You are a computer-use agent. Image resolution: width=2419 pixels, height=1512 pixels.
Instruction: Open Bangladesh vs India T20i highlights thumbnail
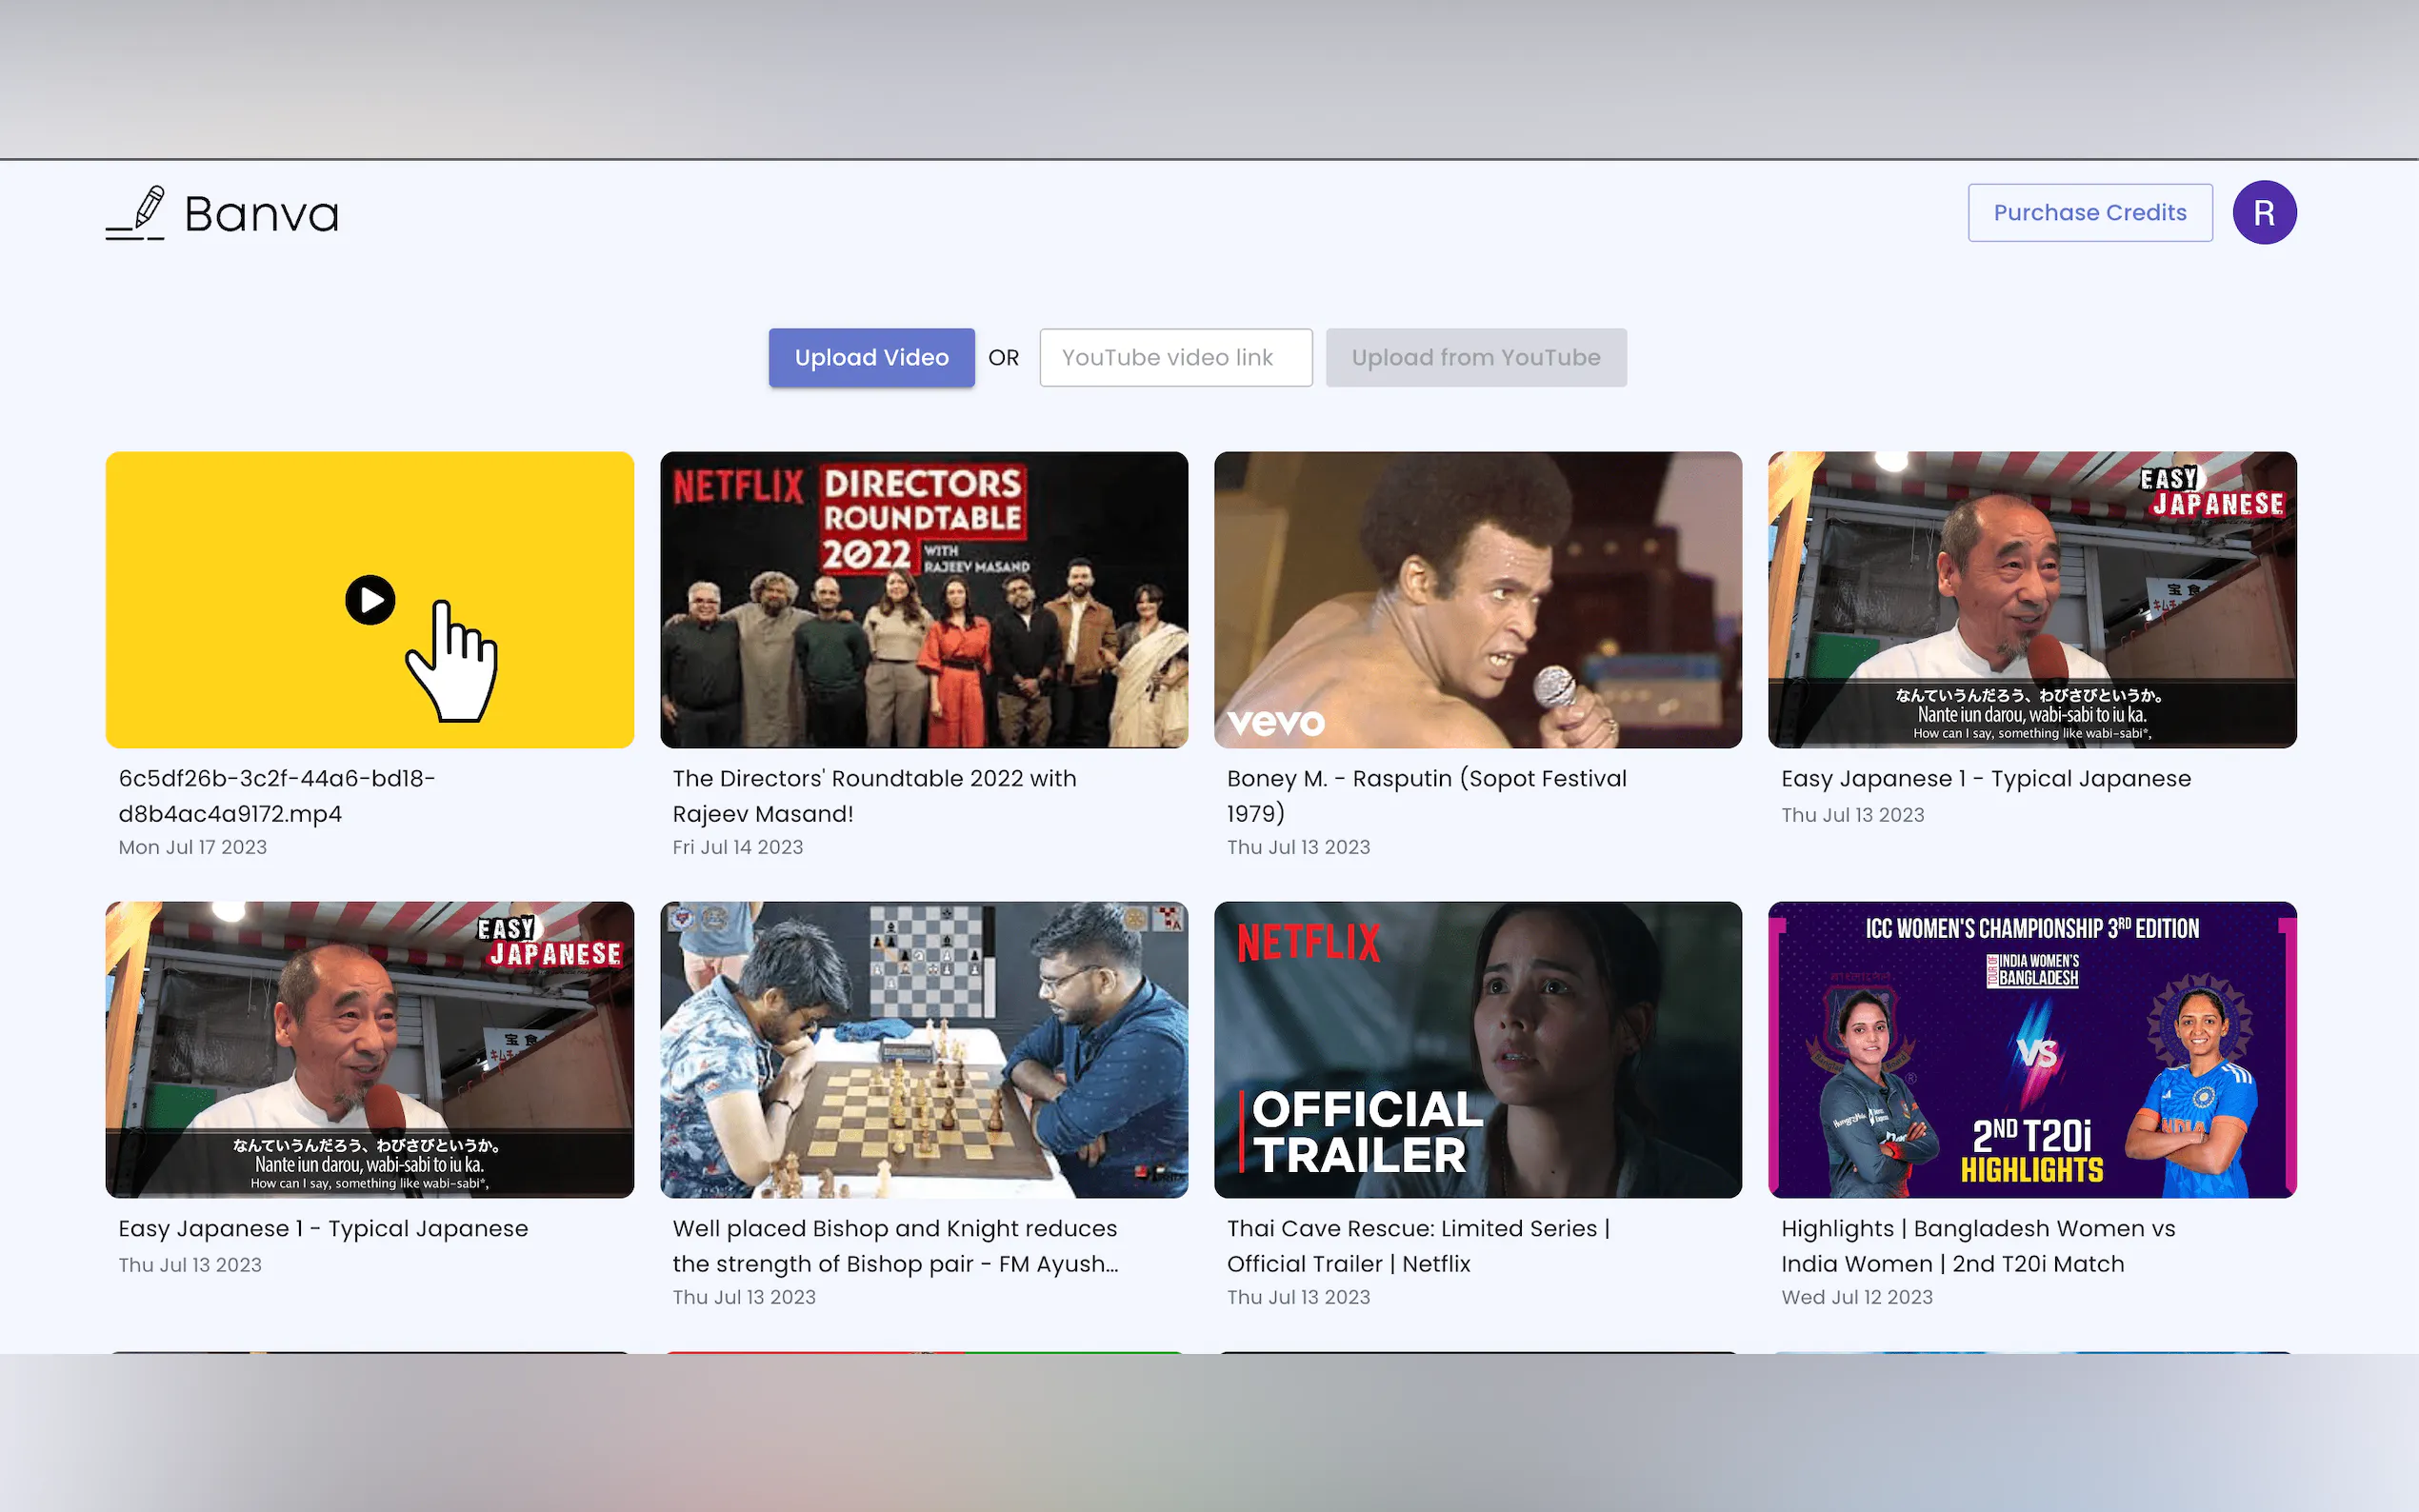[2031, 1050]
